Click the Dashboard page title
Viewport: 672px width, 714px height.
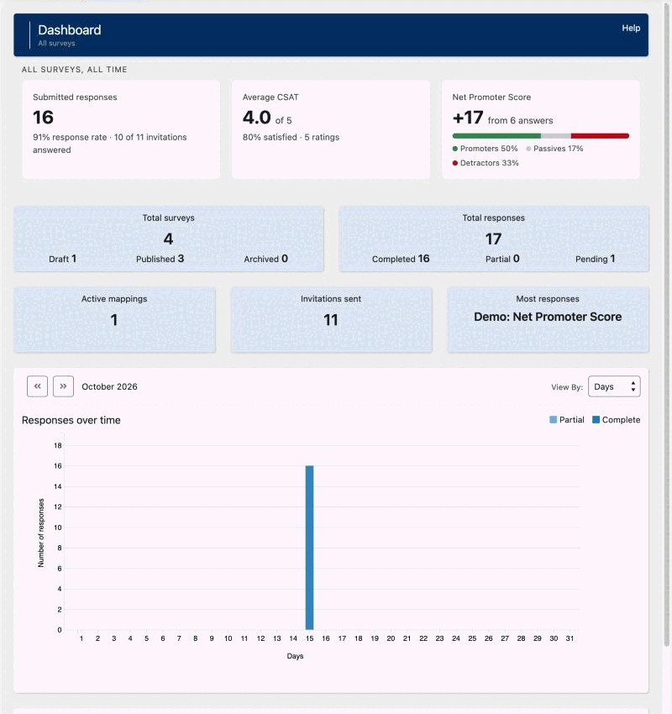pos(70,30)
